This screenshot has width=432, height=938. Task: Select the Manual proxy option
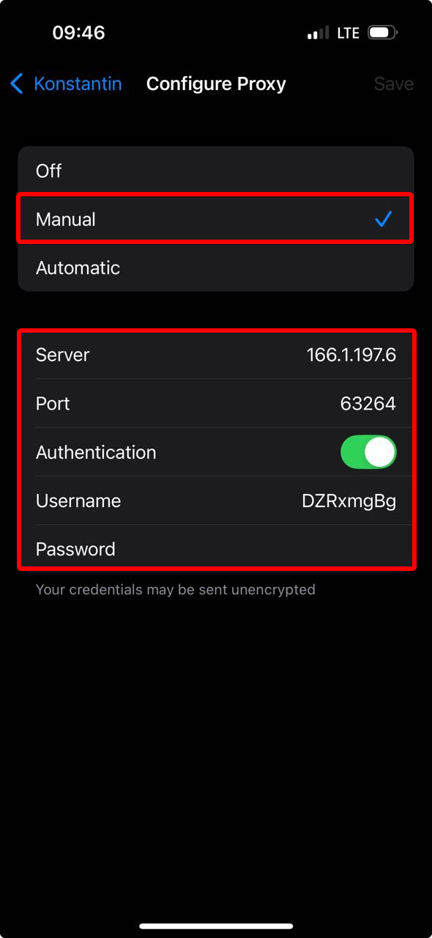pos(216,219)
